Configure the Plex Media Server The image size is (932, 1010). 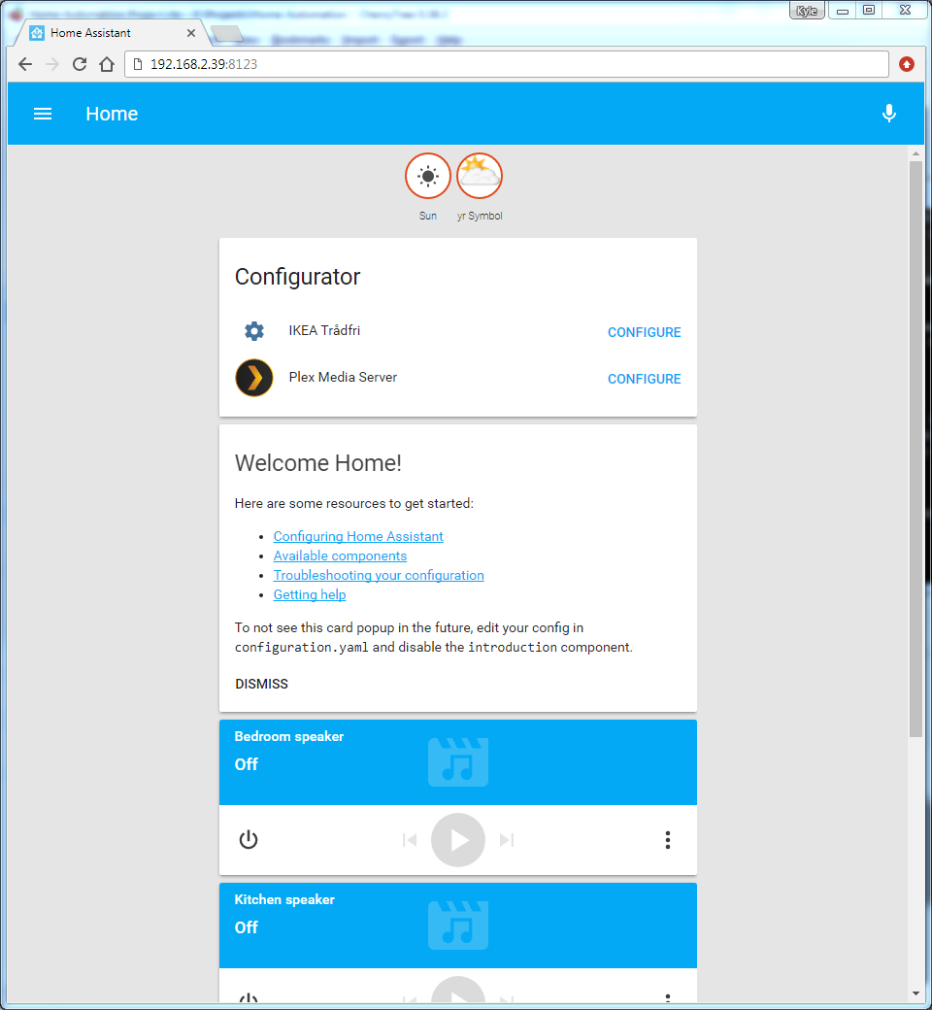pos(644,379)
